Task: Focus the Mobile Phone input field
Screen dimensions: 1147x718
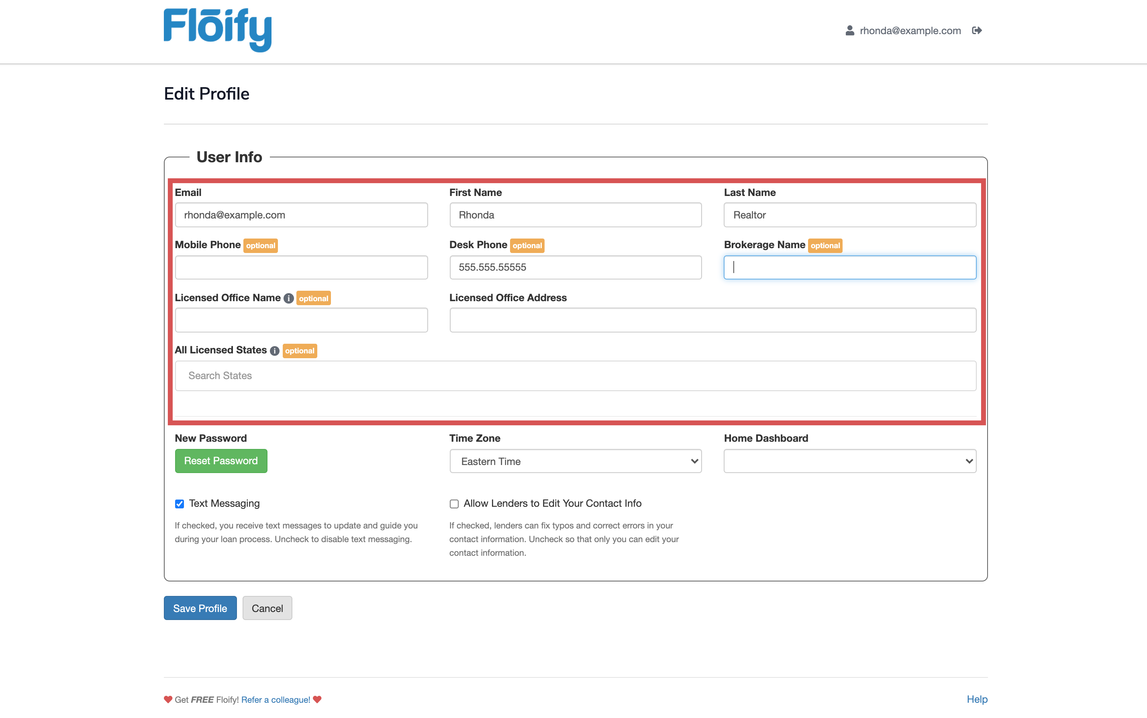Action: (301, 267)
